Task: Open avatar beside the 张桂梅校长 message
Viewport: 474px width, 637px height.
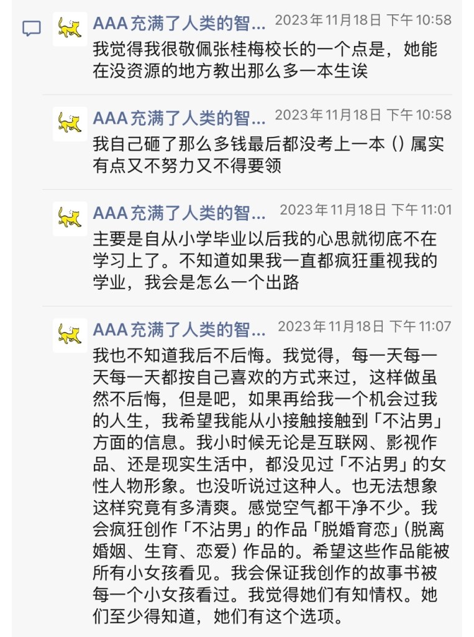Action: tap(70, 29)
